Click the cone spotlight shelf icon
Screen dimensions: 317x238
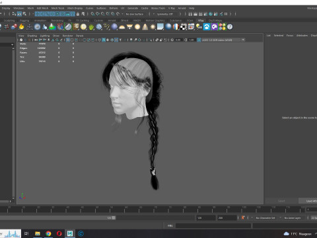145,27
